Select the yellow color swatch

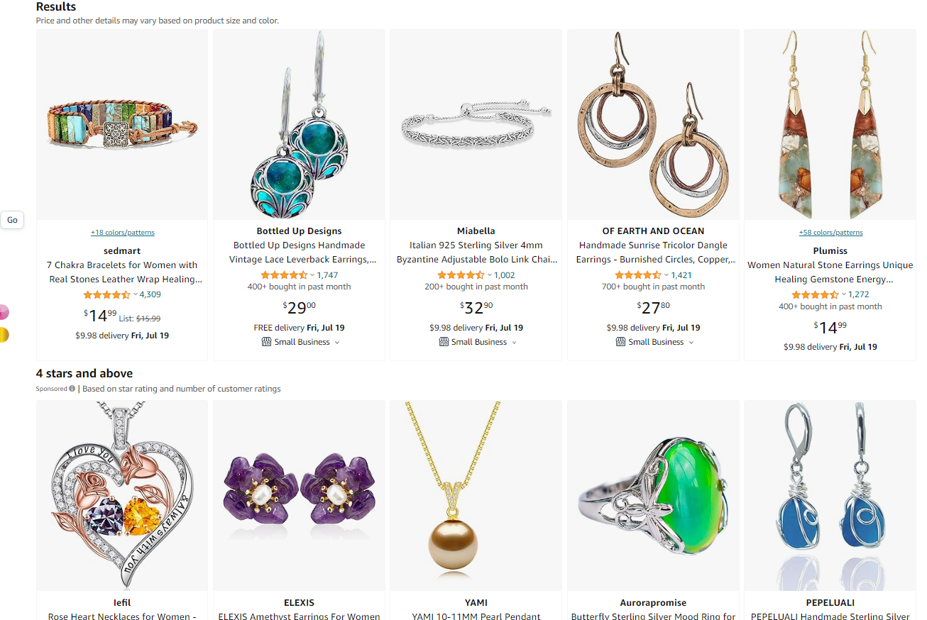4,335
